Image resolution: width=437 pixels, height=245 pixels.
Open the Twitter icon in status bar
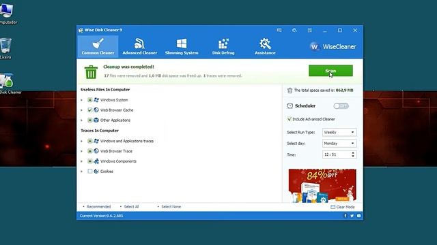tap(352, 216)
